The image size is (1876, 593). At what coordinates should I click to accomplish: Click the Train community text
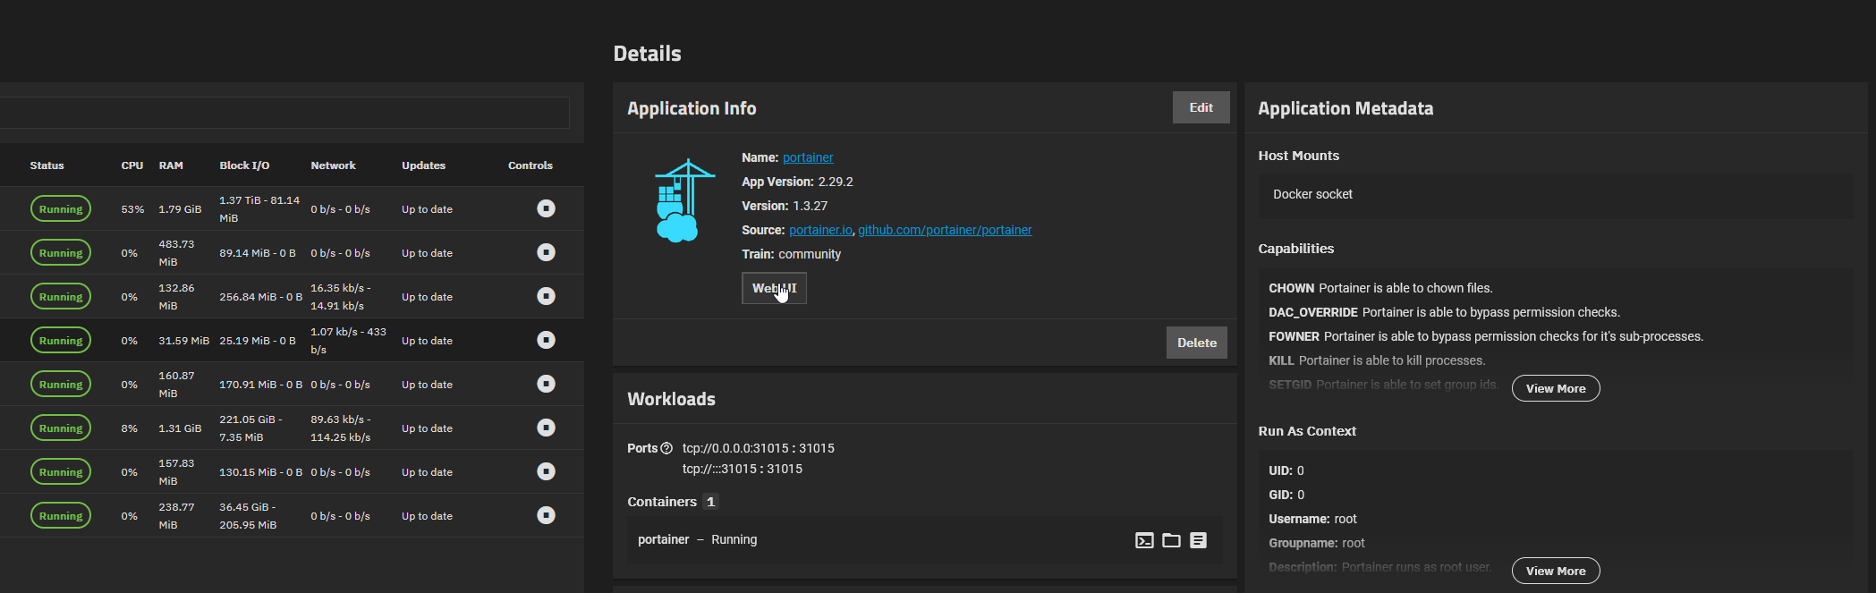(x=791, y=254)
